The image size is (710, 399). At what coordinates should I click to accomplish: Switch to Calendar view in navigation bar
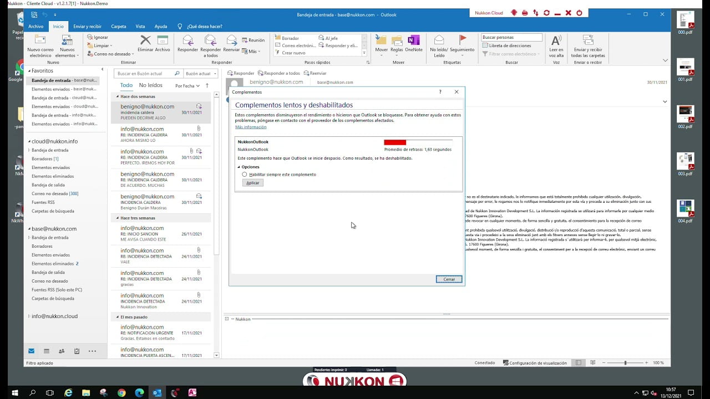[47, 351]
